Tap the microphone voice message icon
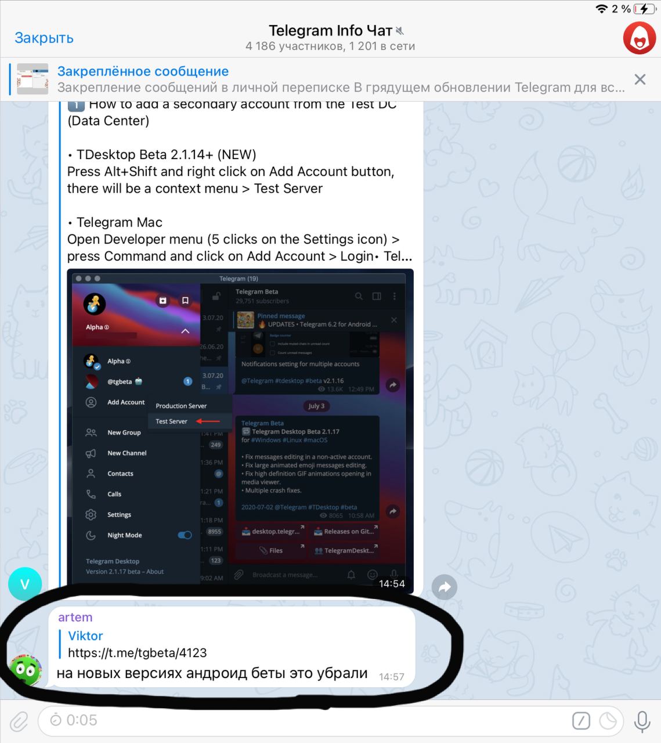 [642, 721]
